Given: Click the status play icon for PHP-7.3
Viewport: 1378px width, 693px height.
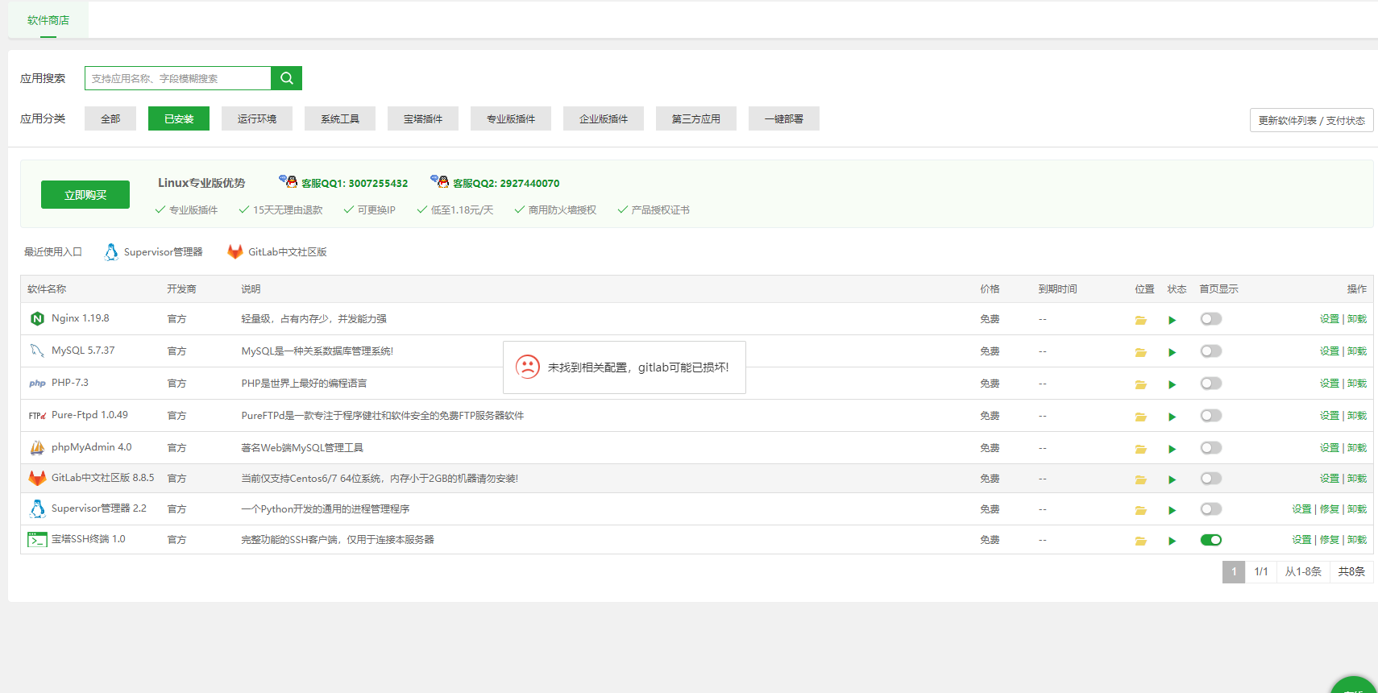Looking at the screenshot, I should [1172, 384].
